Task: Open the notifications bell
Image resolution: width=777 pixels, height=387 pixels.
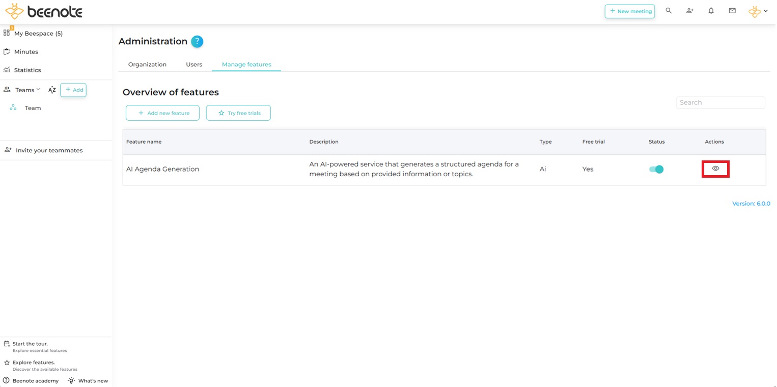Action: pos(711,11)
